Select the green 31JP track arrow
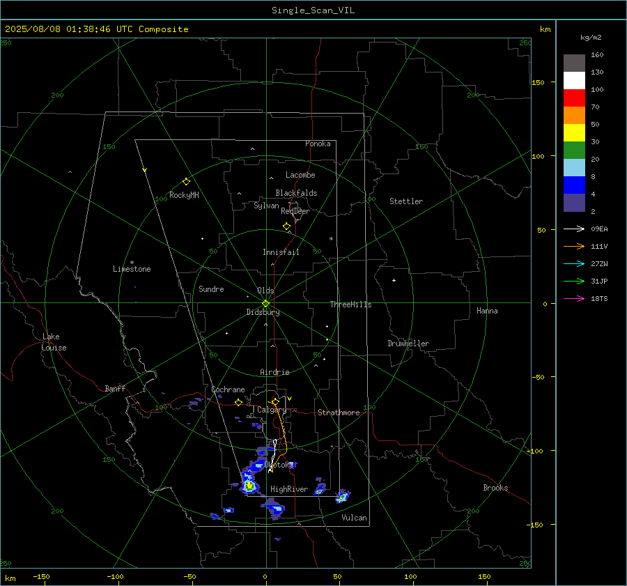 click(x=574, y=282)
